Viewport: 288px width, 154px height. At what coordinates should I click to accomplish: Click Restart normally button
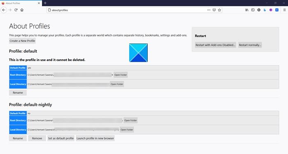250,45
